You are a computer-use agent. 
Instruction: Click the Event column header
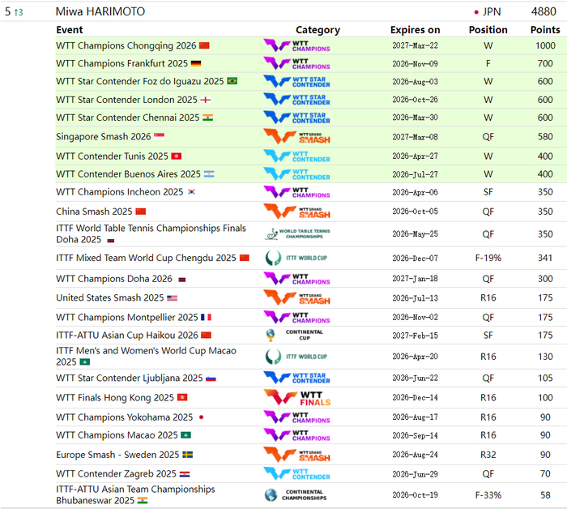70,30
